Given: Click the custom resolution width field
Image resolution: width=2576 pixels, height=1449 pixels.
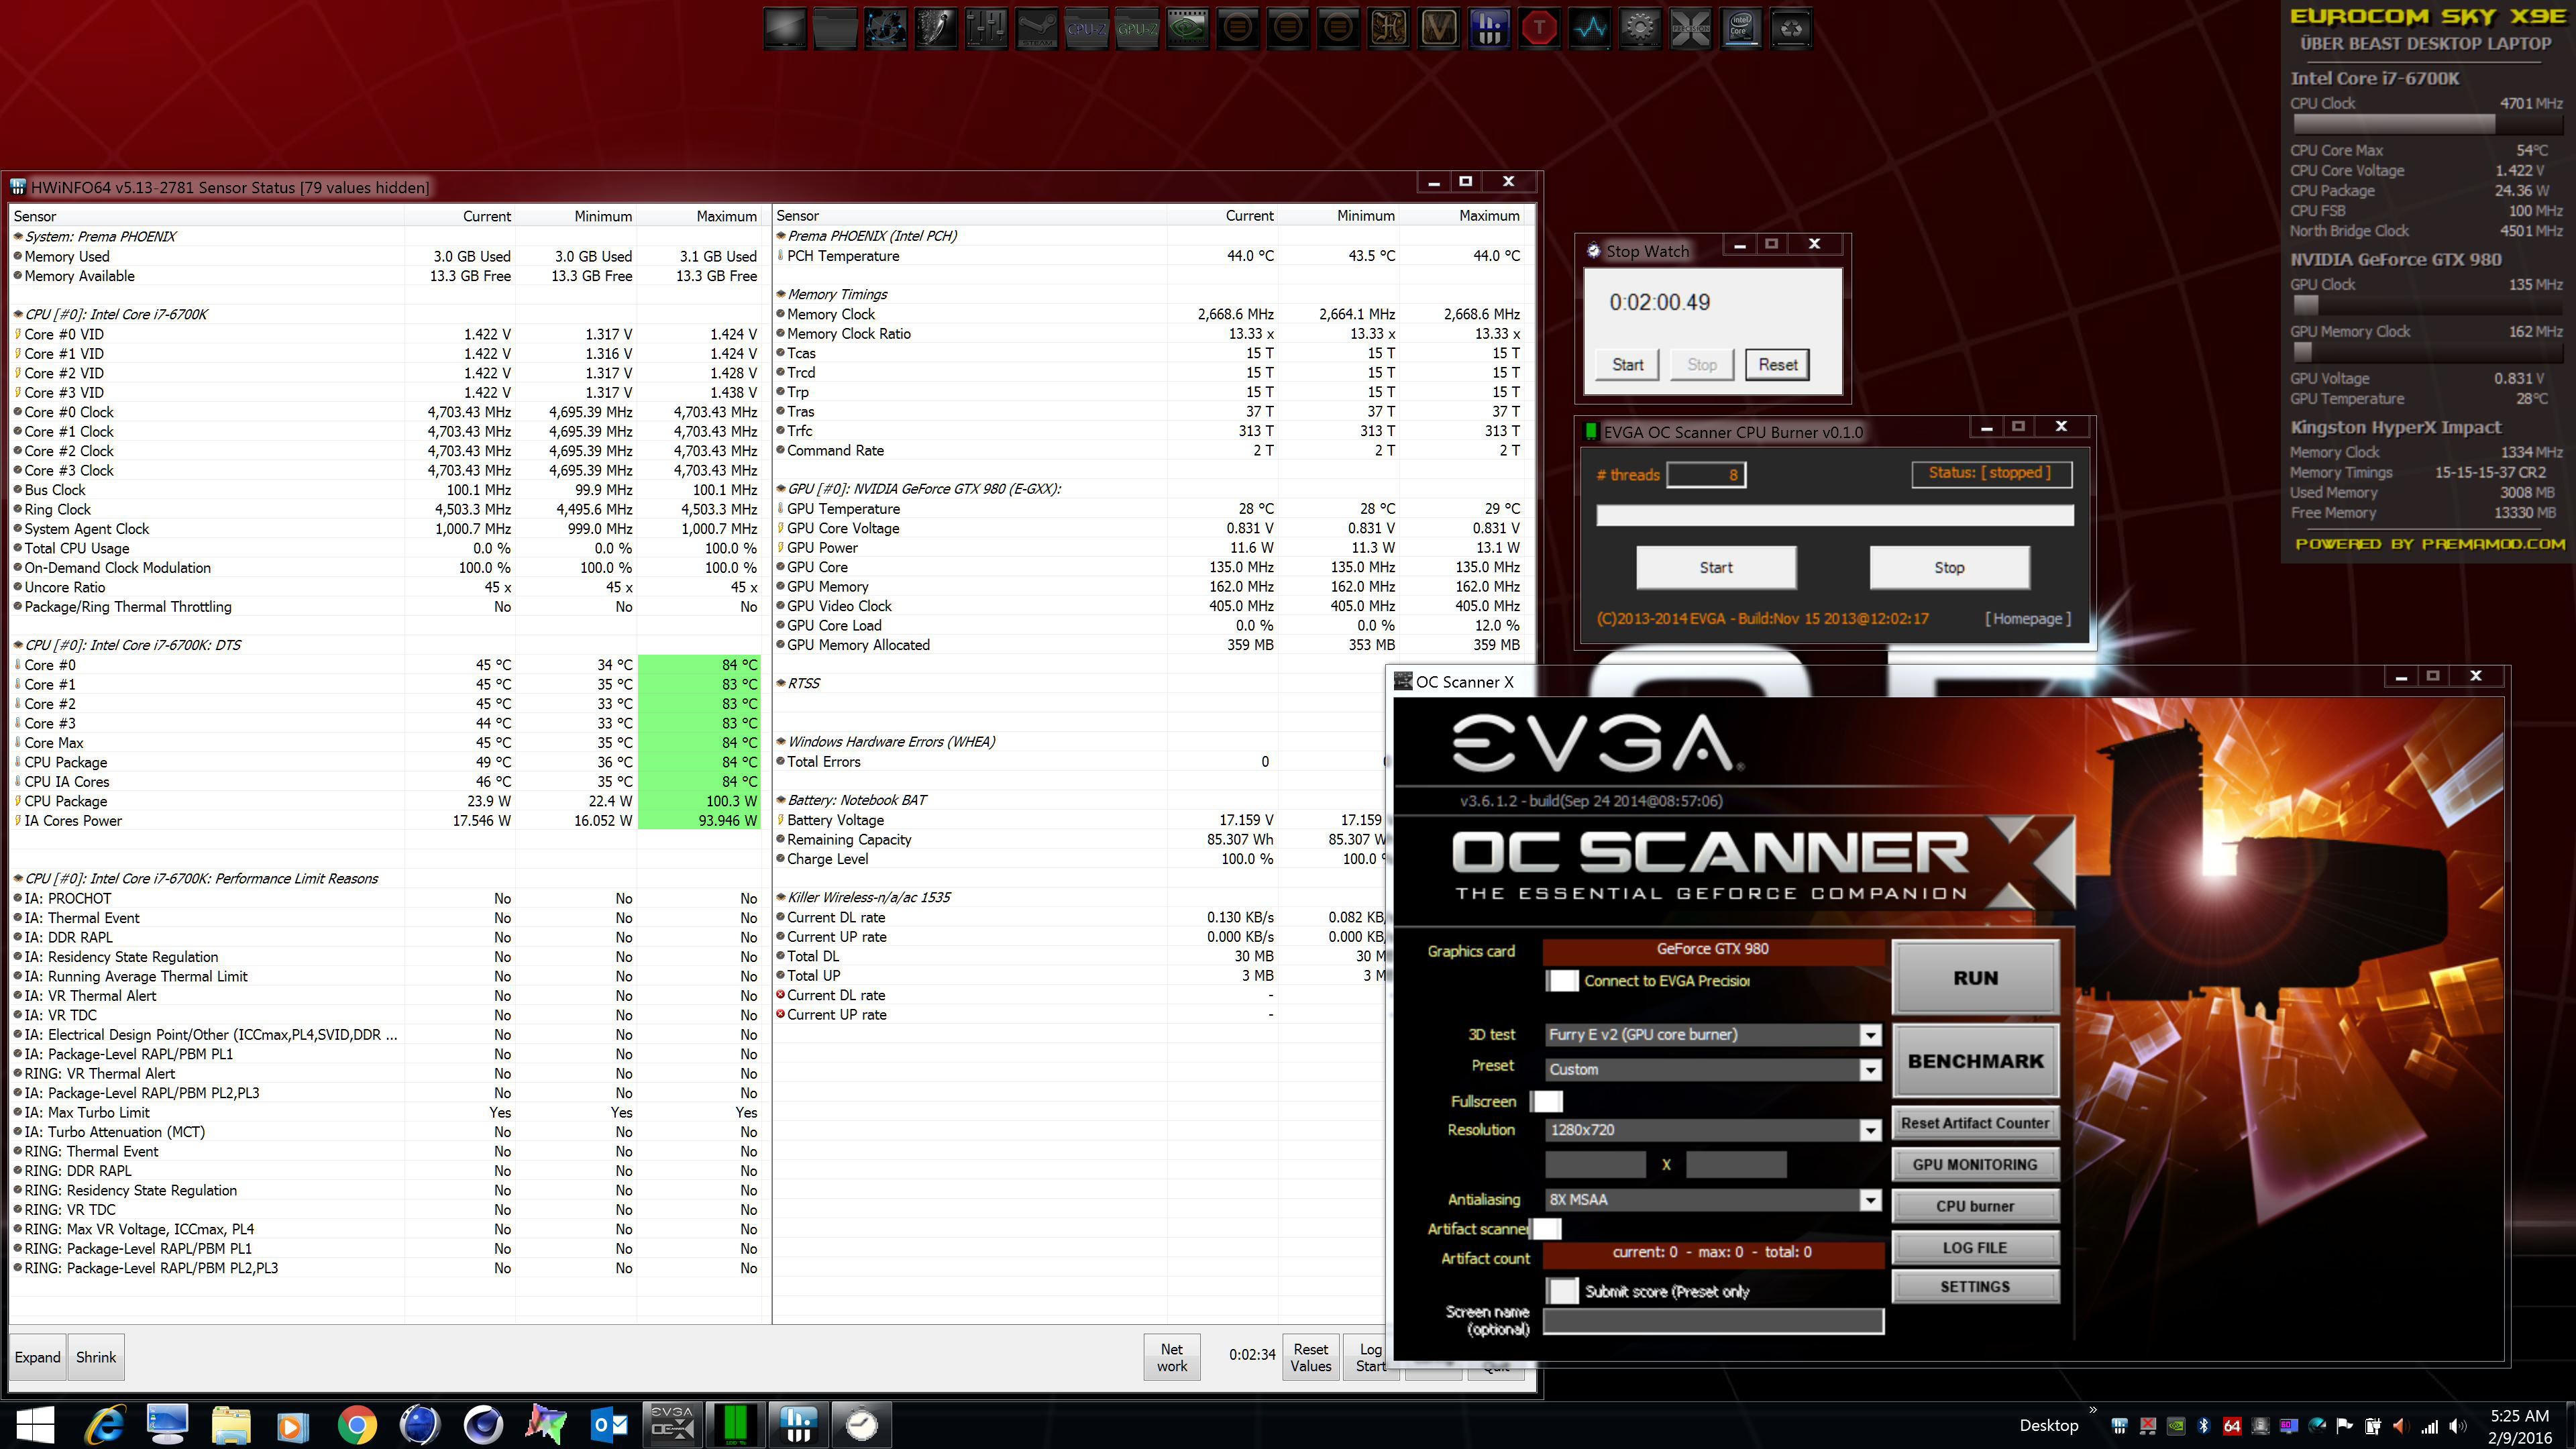Looking at the screenshot, I should (1595, 1164).
